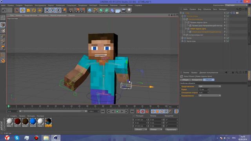Add a Cube primitive from the toolbar

pos(90,11)
